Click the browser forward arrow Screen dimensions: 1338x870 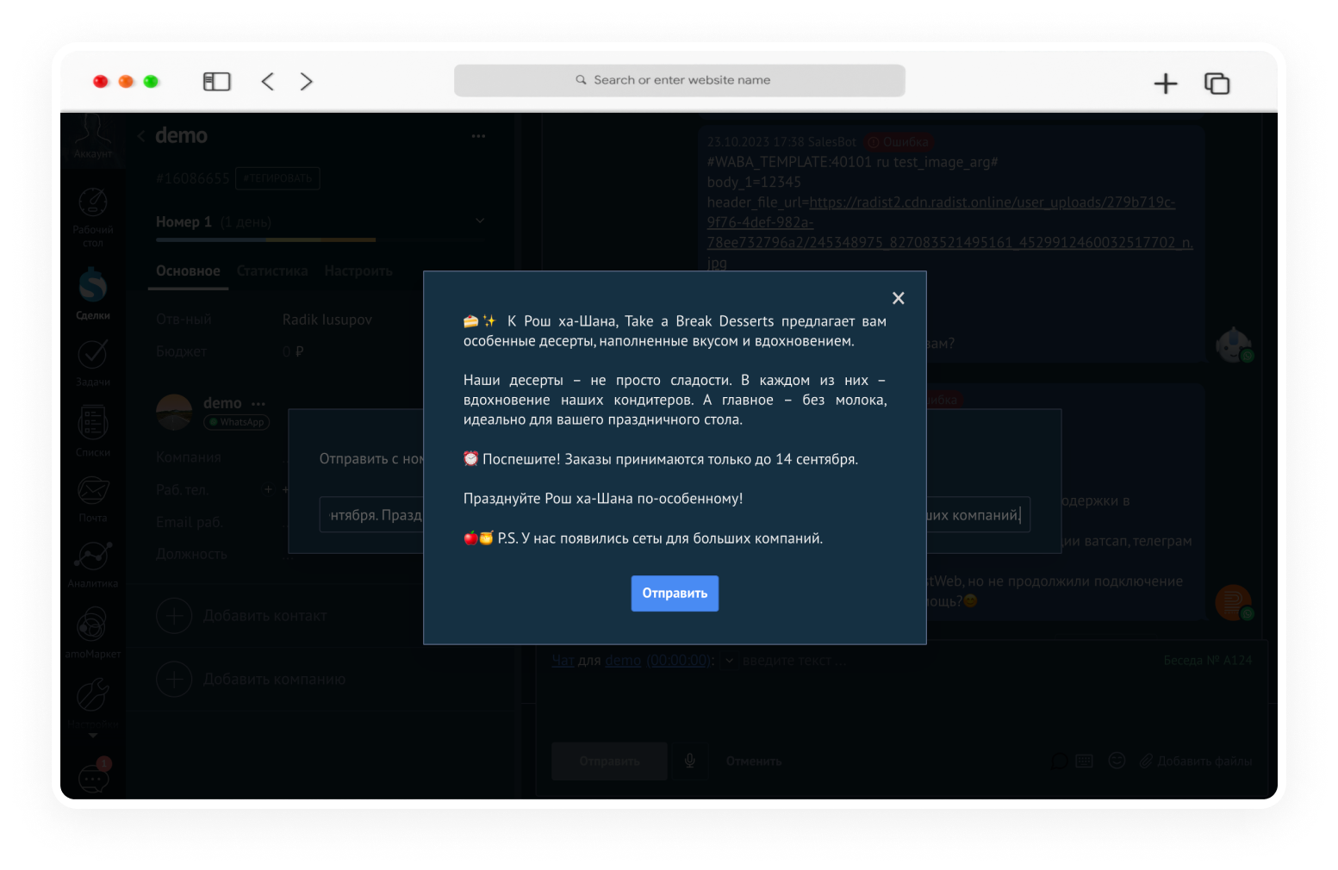point(306,82)
